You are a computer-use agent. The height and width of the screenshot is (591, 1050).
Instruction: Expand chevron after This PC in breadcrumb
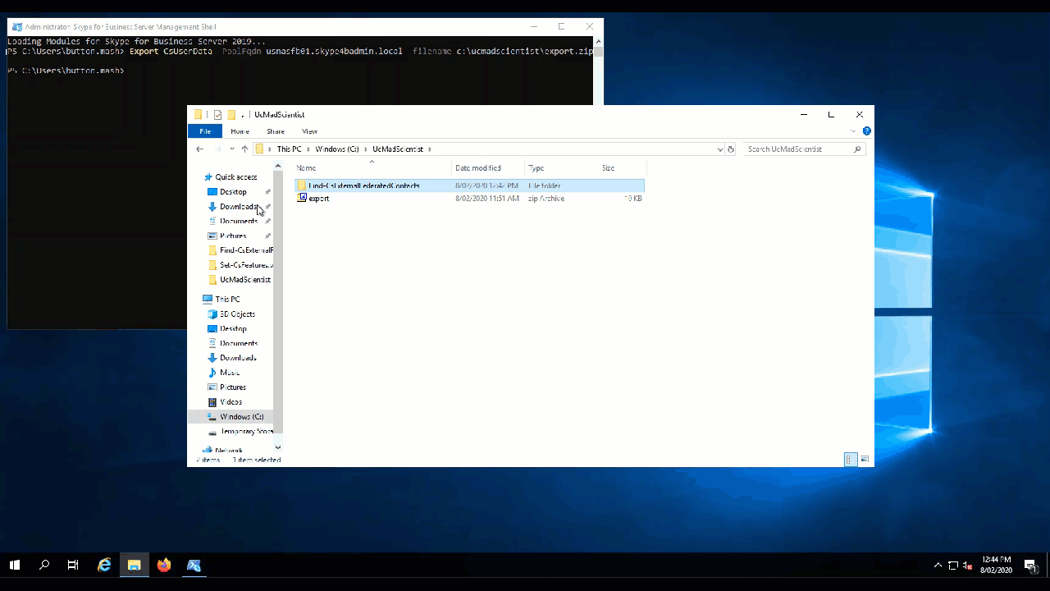click(308, 149)
